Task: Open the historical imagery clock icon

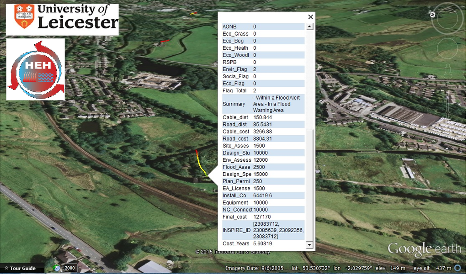Action: pyautogui.click(x=57, y=269)
